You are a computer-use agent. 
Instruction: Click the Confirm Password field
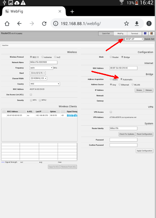[124, 145]
